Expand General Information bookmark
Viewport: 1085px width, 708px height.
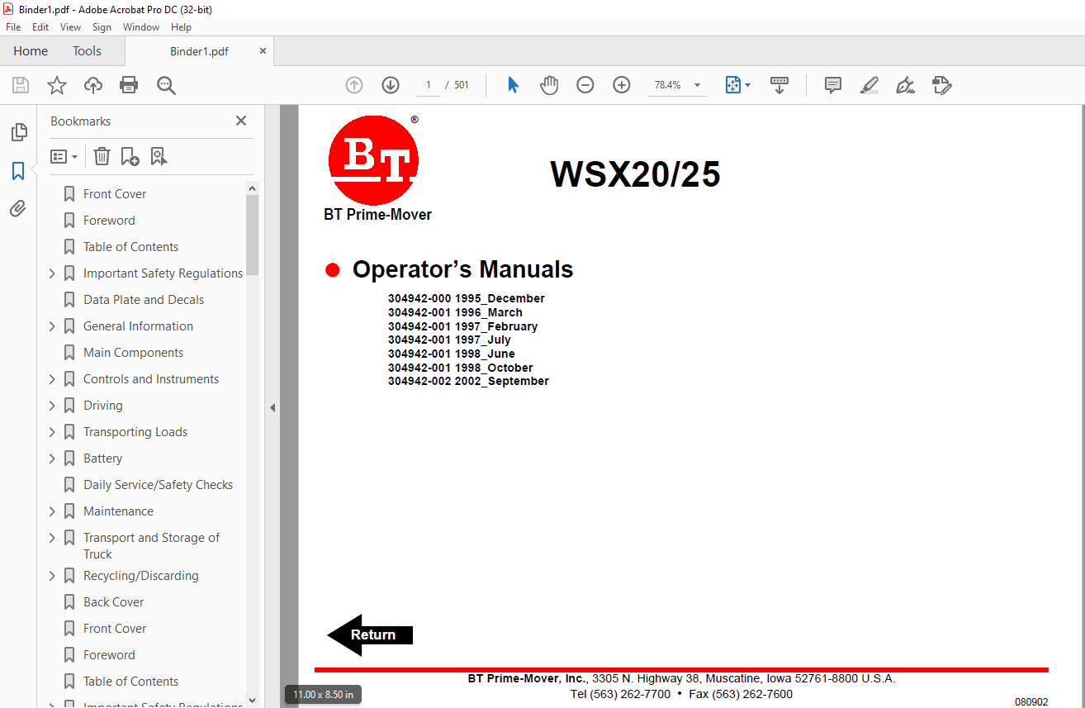52,326
